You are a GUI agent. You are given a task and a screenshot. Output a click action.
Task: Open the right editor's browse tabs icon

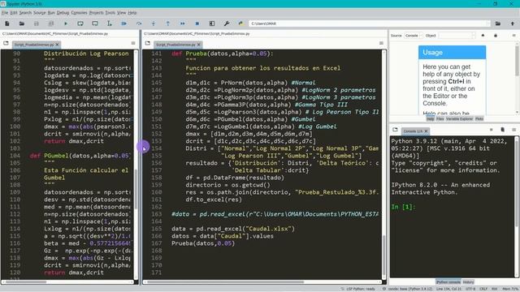click(148, 43)
